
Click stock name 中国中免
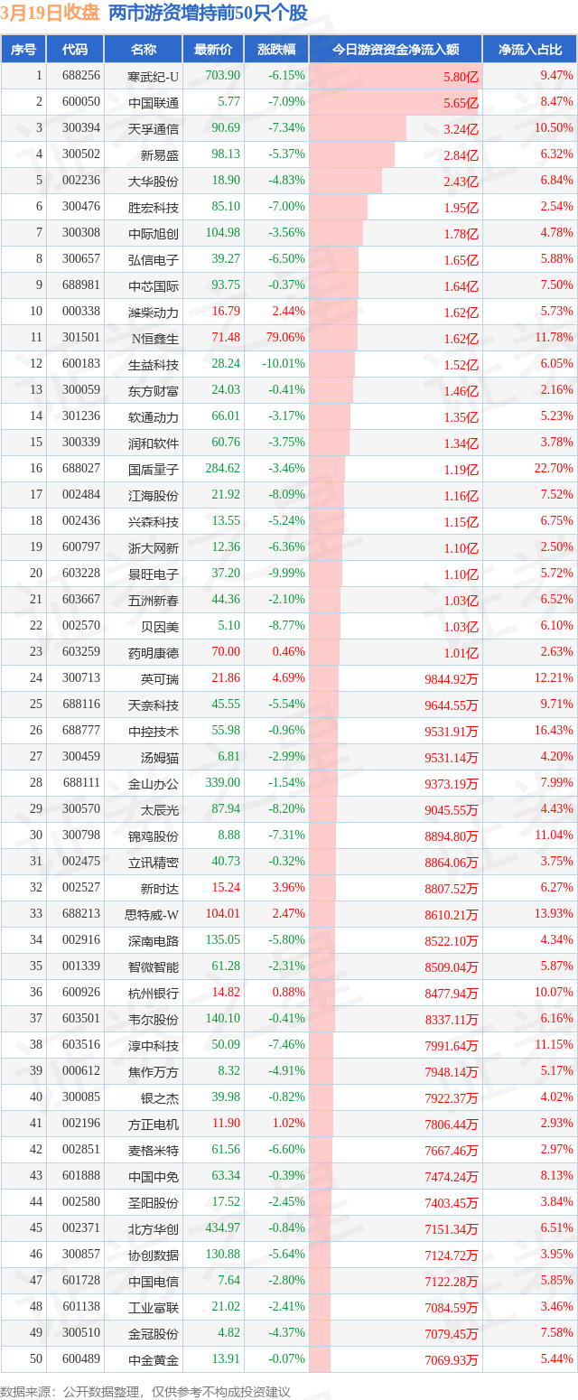[x=154, y=1177]
